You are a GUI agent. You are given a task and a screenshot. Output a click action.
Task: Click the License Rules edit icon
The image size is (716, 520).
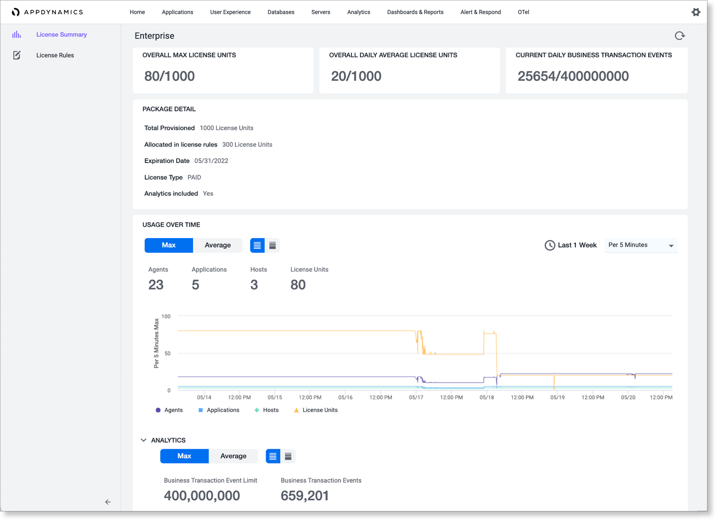coord(17,55)
